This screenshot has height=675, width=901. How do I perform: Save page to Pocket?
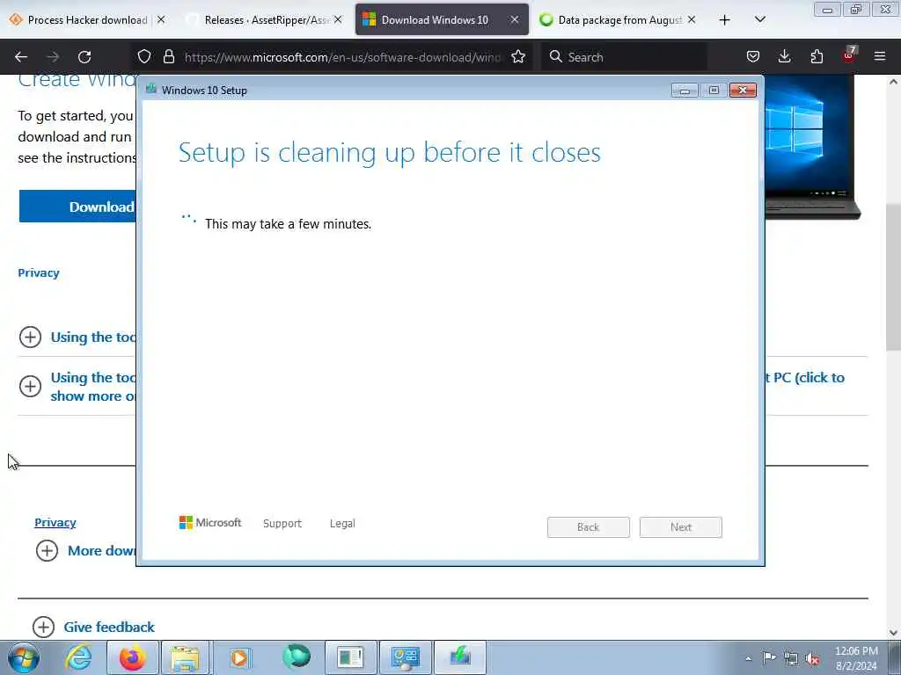(753, 56)
